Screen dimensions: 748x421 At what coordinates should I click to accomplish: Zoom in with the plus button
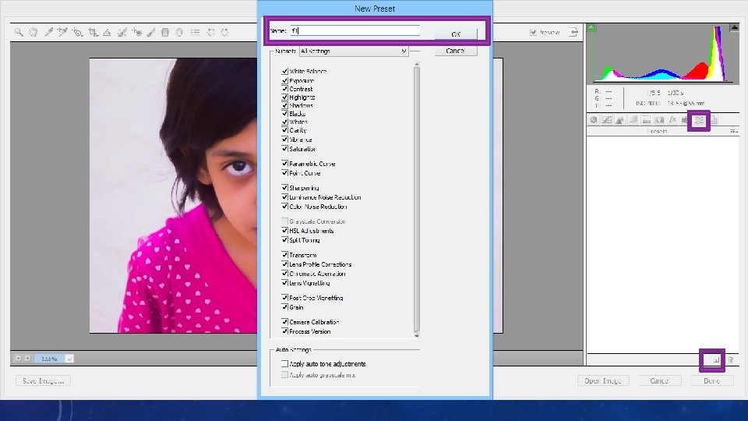point(28,358)
